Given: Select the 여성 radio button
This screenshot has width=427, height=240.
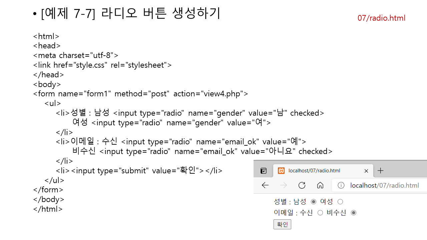Looking at the screenshot, I should pos(340,202).
